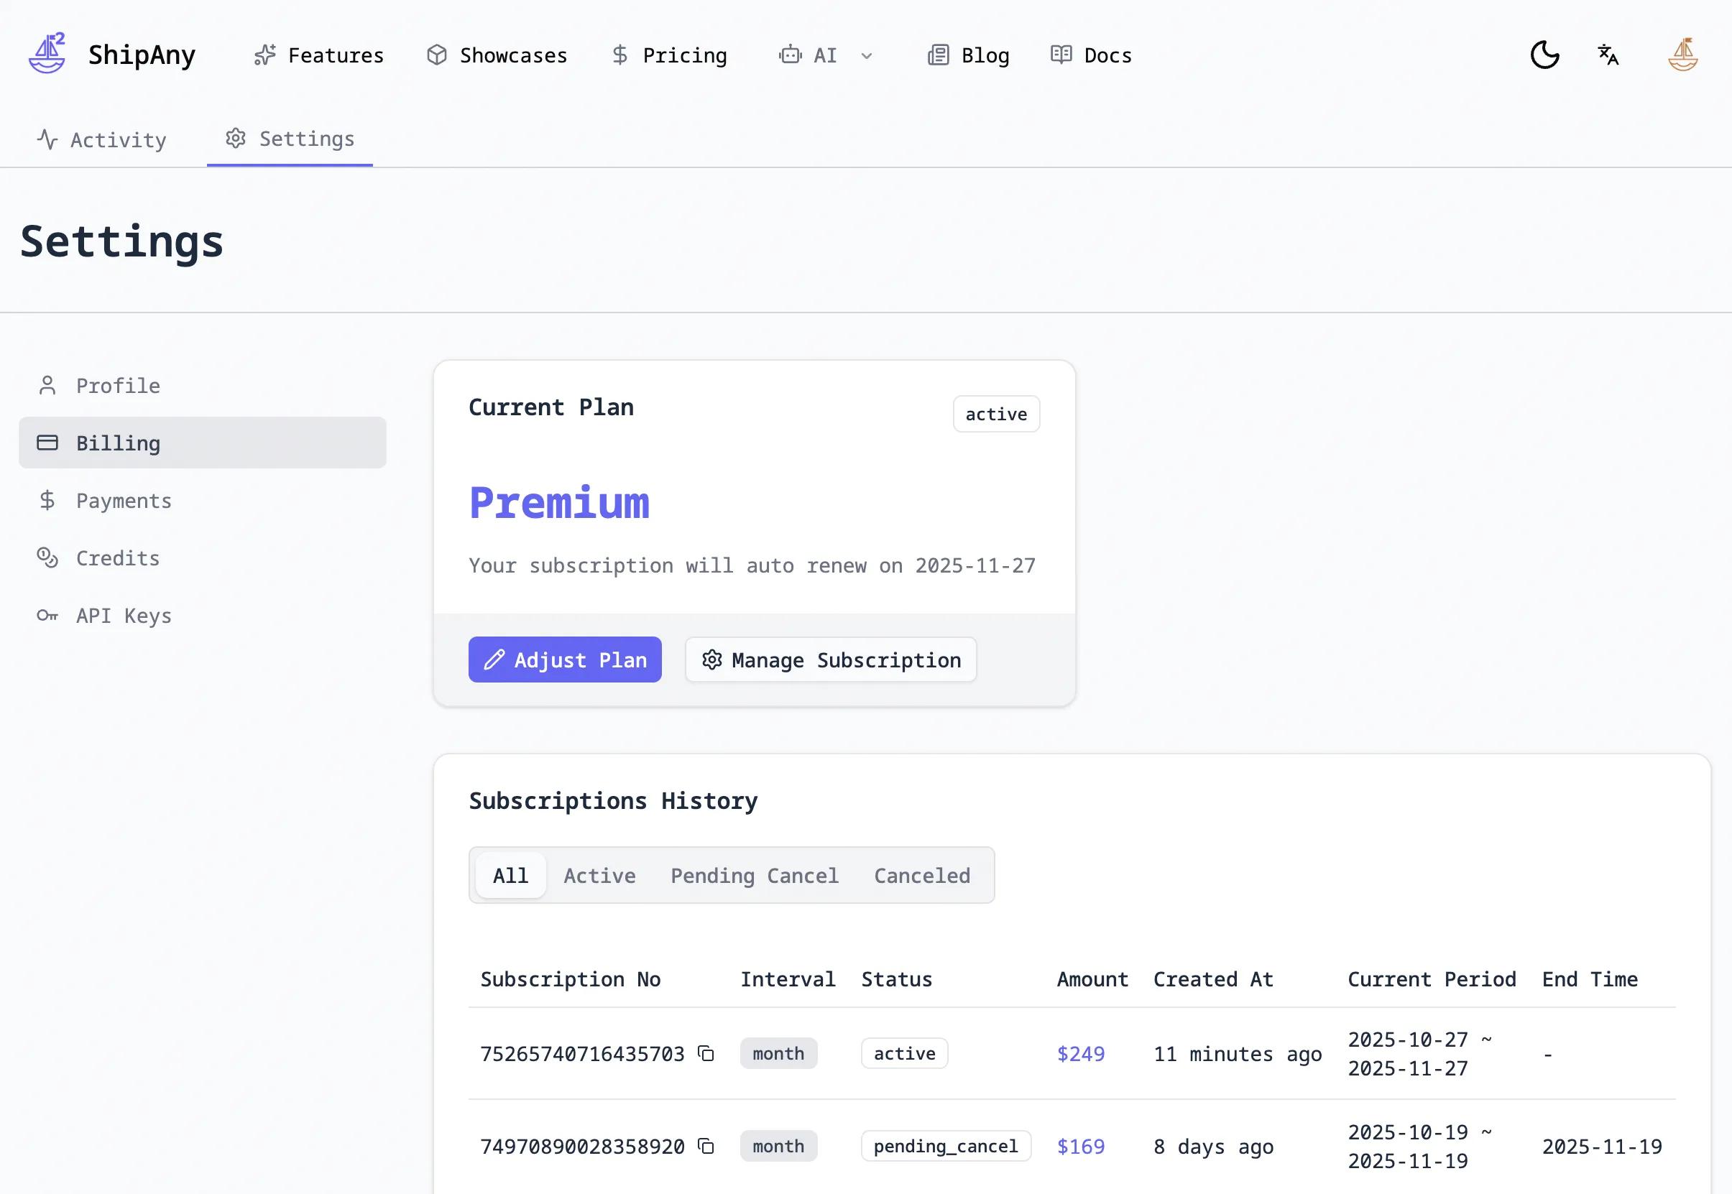
Task: Open the language translation switcher
Action: point(1608,55)
